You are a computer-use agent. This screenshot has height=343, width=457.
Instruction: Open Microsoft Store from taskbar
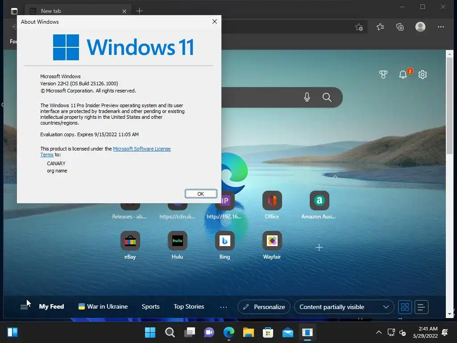point(268,332)
